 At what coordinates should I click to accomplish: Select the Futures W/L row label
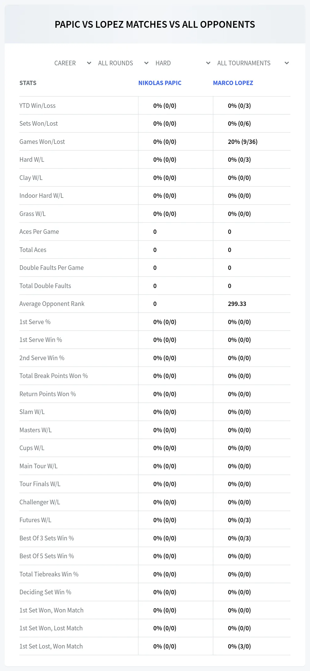tap(35, 520)
